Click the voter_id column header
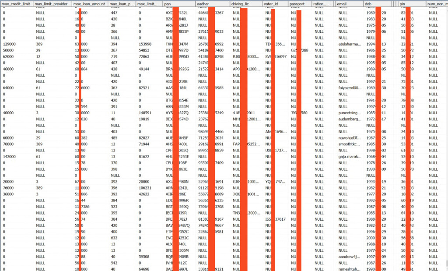This screenshot has width=448, height=271. 276,4
